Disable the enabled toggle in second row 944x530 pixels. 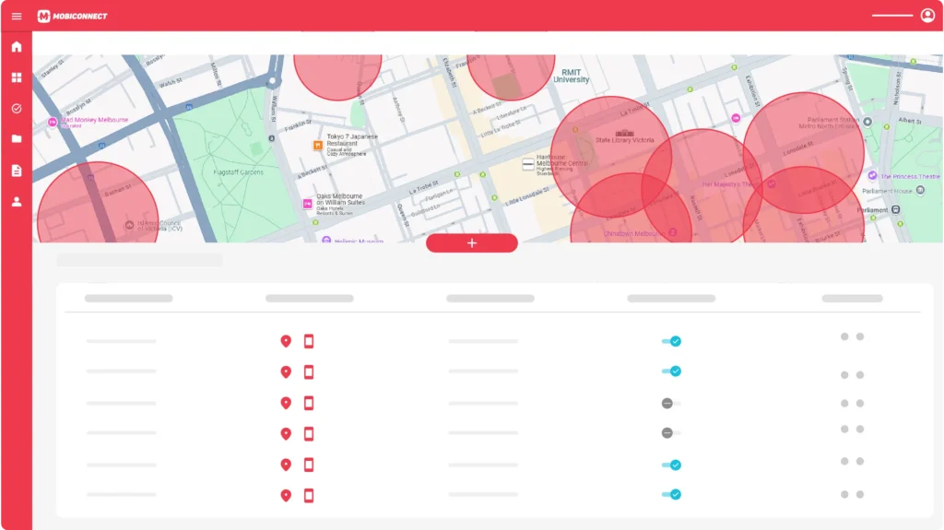[x=671, y=371]
